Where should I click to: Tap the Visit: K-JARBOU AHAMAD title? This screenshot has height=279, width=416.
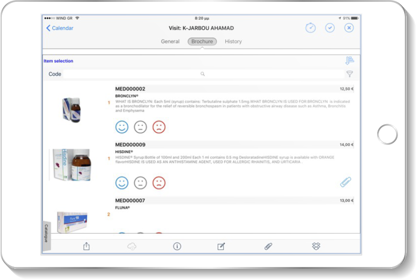[202, 28]
